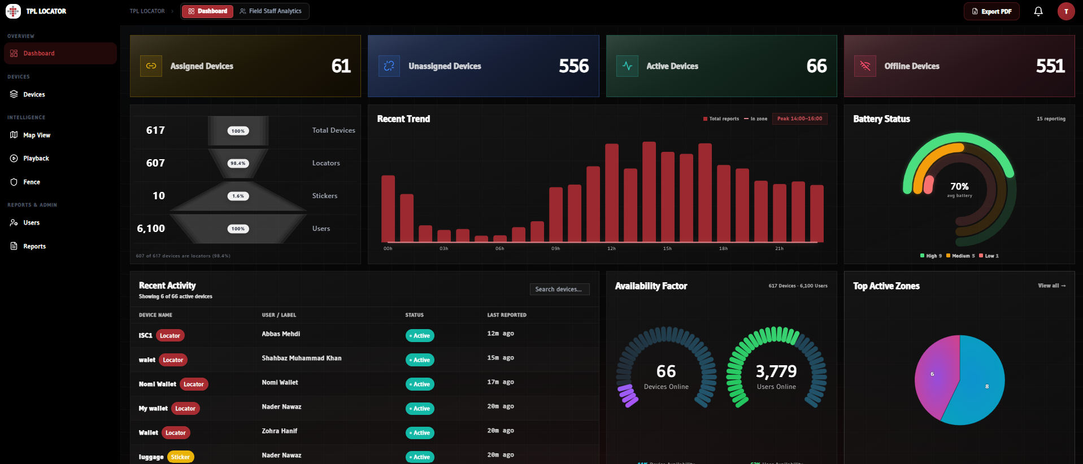Click High 9 battery legend swatch
The height and width of the screenshot is (464, 1083).
922,256
